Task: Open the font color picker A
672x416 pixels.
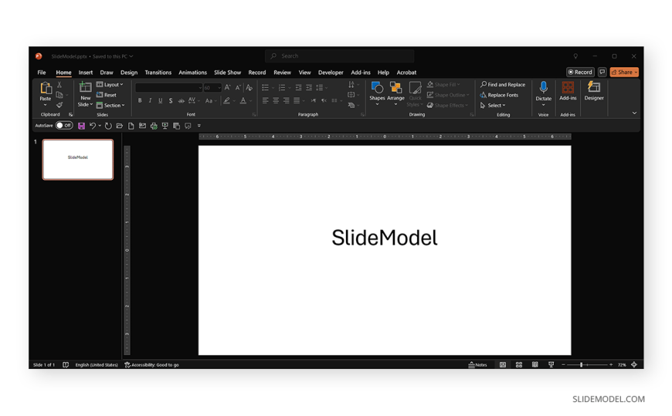Action: pos(243,100)
